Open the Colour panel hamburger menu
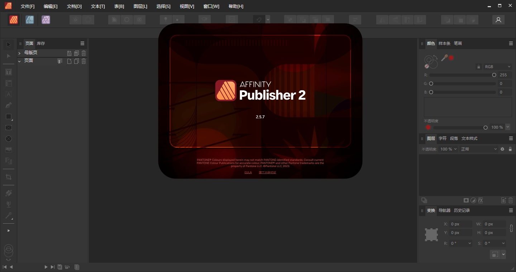Image resolution: width=516 pixels, height=272 pixels. click(511, 43)
